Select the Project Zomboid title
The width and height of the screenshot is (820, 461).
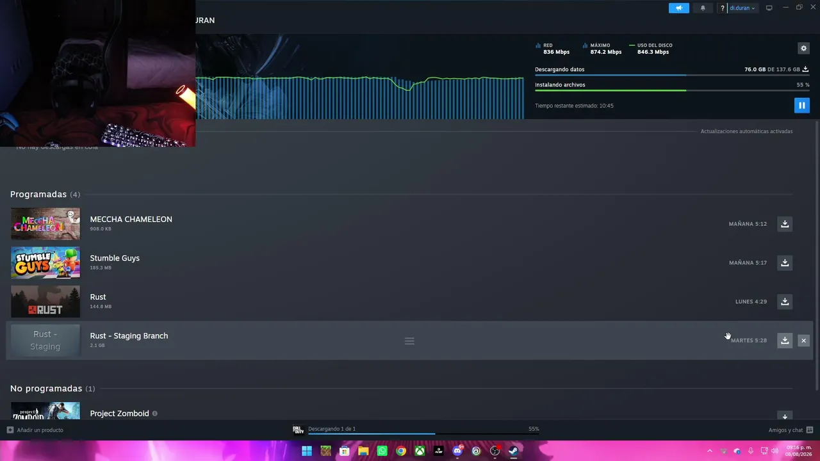tap(119, 414)
